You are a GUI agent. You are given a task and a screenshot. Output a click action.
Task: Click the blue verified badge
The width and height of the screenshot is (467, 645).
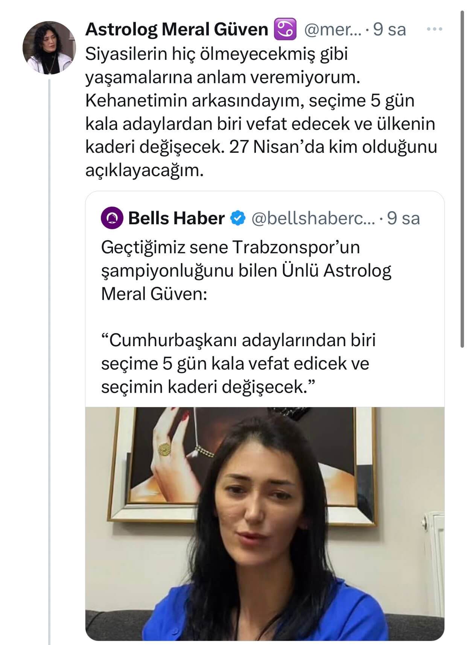[238, 218]
